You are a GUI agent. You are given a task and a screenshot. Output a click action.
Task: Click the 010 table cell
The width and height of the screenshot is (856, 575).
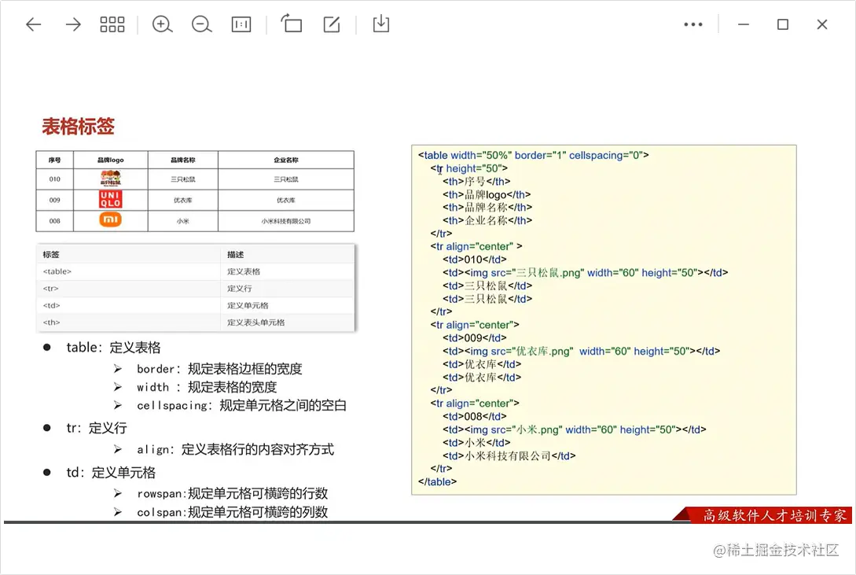coord(54,179)
